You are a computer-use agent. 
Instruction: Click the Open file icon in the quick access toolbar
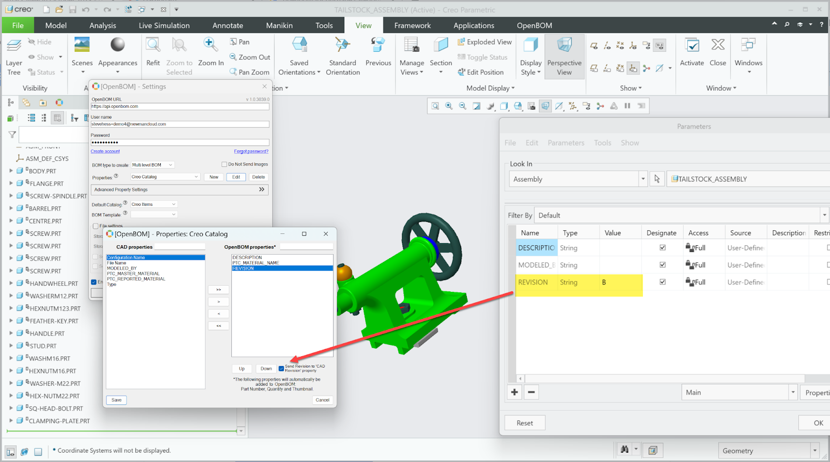tap(59, 9)
